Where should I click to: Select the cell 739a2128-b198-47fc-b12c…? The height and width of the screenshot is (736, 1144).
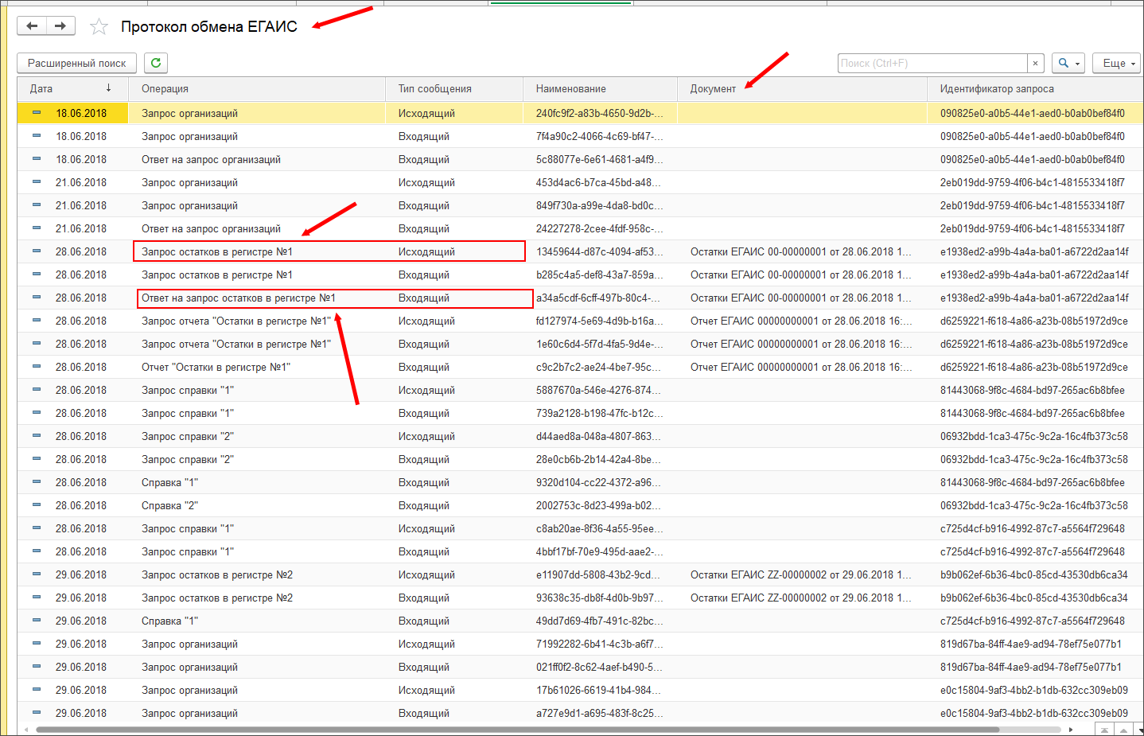pos(600,413)
